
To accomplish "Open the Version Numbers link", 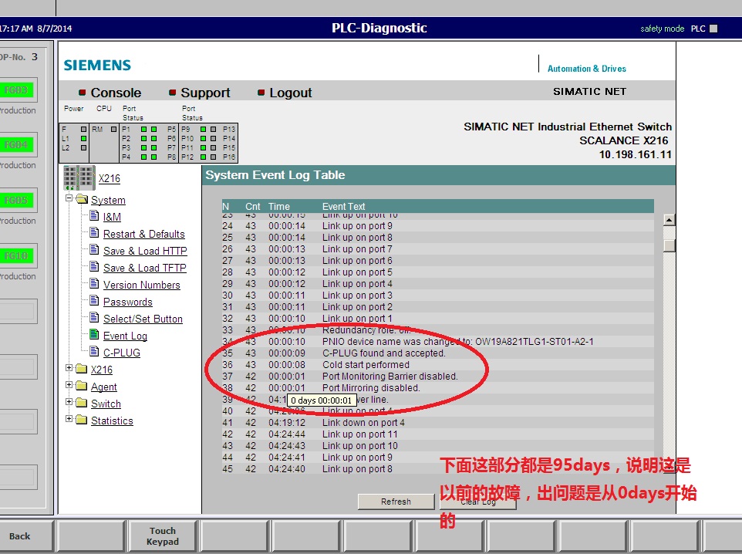I will tap(142, 285).
